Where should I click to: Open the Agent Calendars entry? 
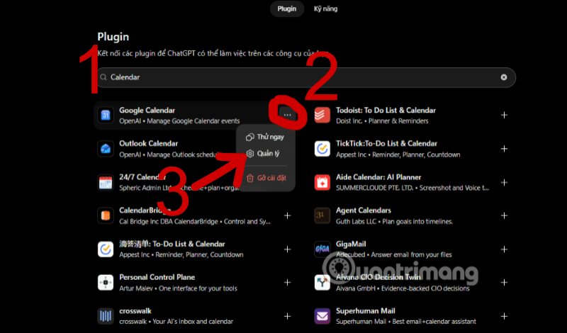point(364,210)
